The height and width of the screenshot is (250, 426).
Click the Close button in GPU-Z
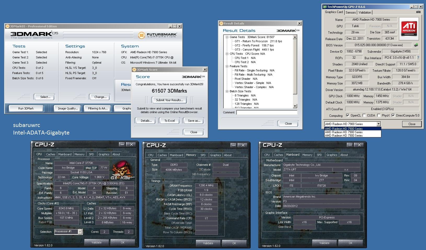(412, 124)
